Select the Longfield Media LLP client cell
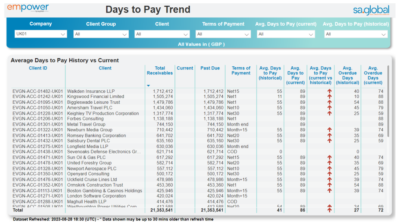400x222 pixels. pos(88,146)
